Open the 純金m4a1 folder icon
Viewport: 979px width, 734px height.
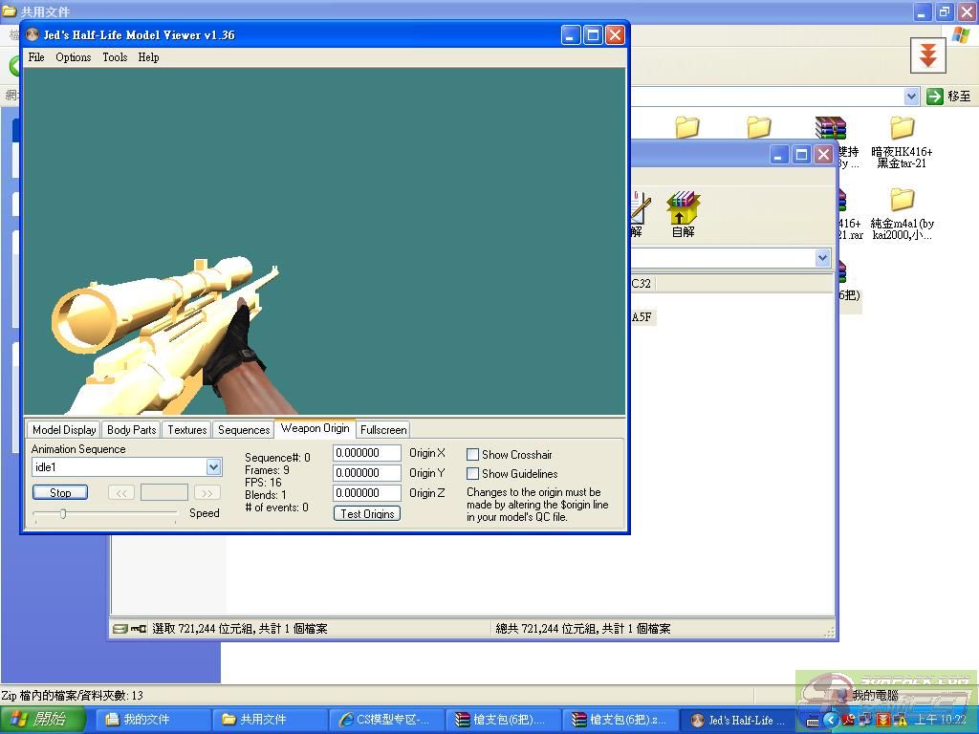tap(902, 200)
